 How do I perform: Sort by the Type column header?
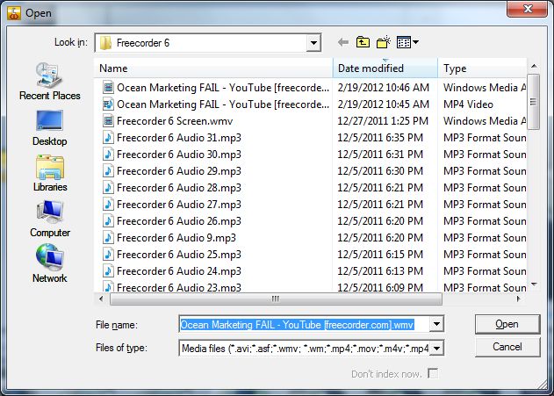482,68
